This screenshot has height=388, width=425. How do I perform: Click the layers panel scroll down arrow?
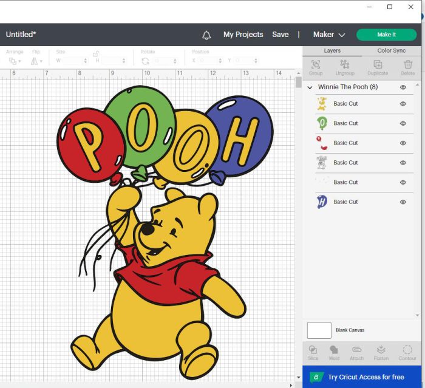(418, 315)
